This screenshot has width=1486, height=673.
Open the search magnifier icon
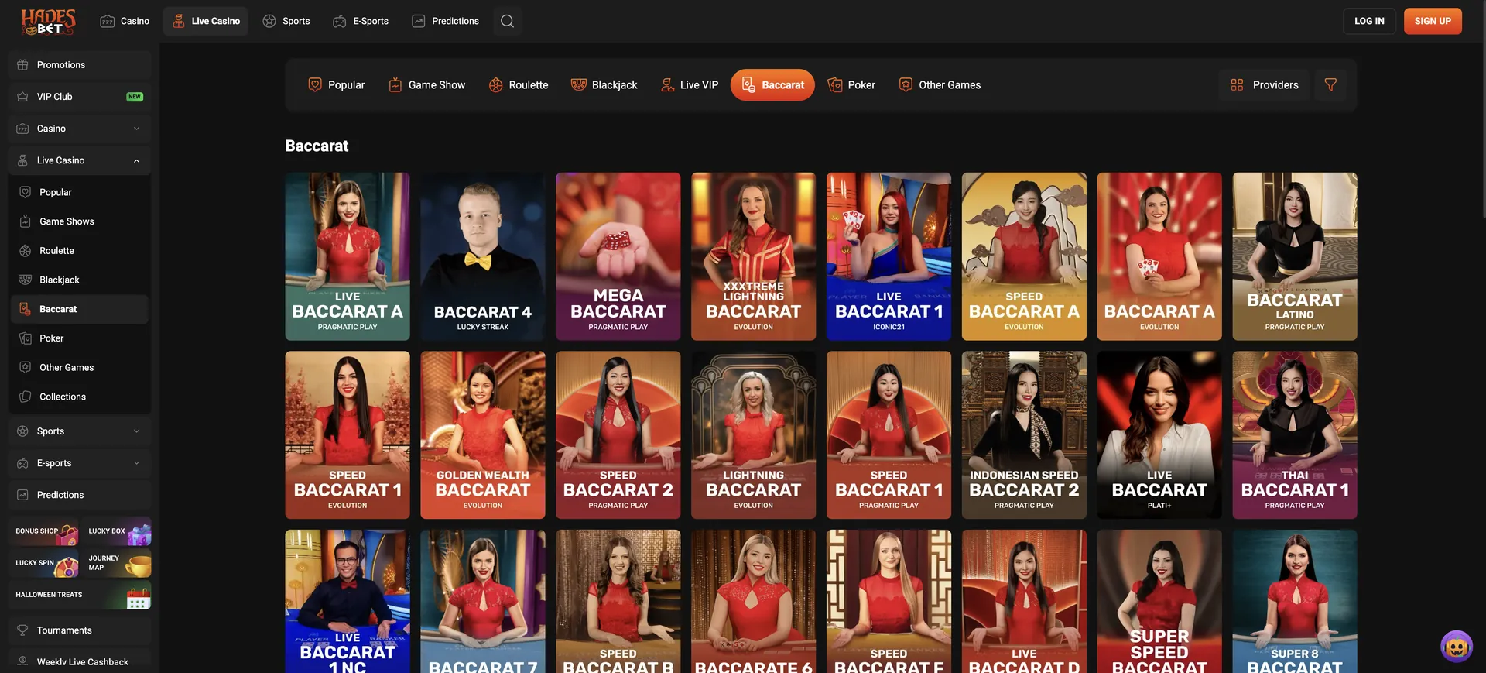507,21
